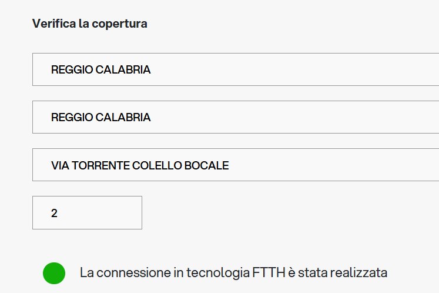Focus the second REGGIO CALABRIA field
Image resolution: width=439 pixels, height=293 pixels.
coord(235,117)
